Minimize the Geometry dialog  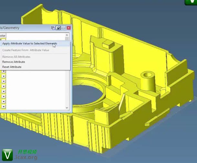[x=63, y=28]
